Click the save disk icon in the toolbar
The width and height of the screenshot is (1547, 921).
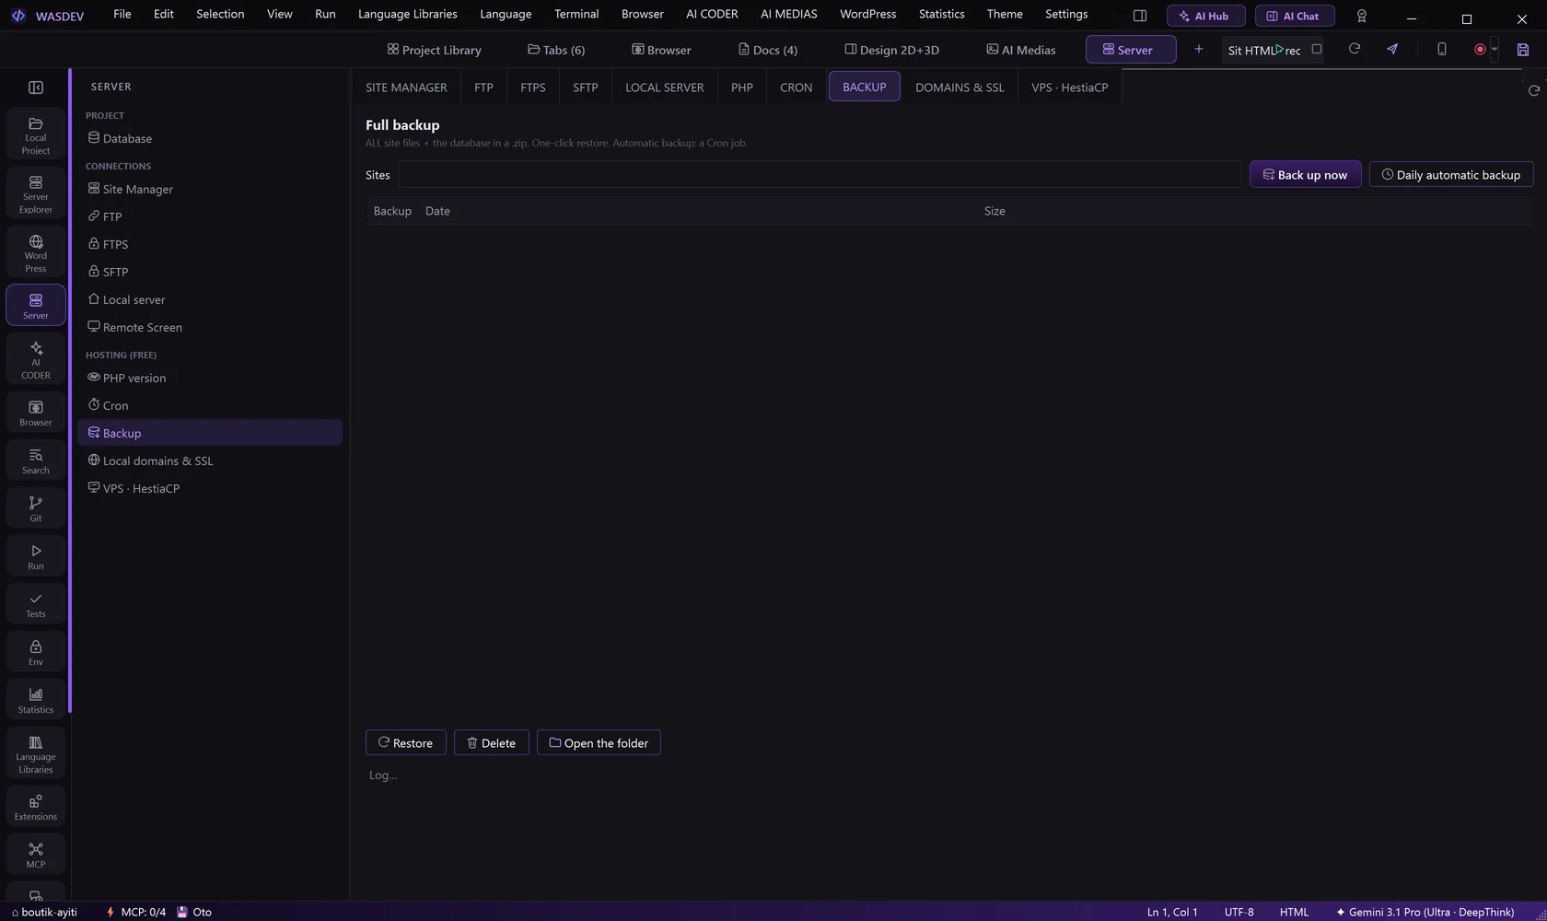(1523, 50)
